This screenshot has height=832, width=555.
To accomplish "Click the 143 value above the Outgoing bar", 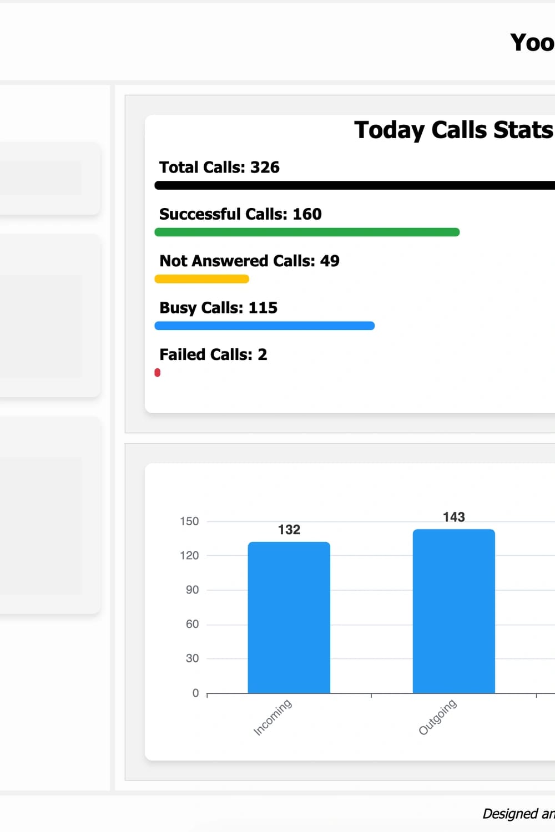I will point(453,517).
